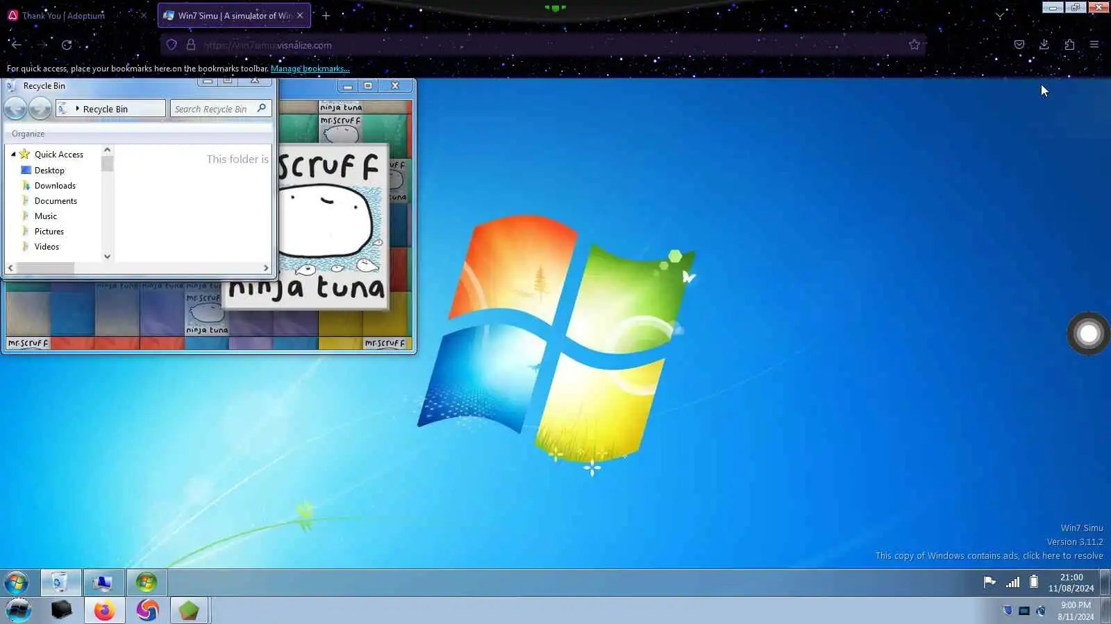Screen dimensions: 1111x624
Task: Click the Manage bookmarks link
Action: [310, 69]
